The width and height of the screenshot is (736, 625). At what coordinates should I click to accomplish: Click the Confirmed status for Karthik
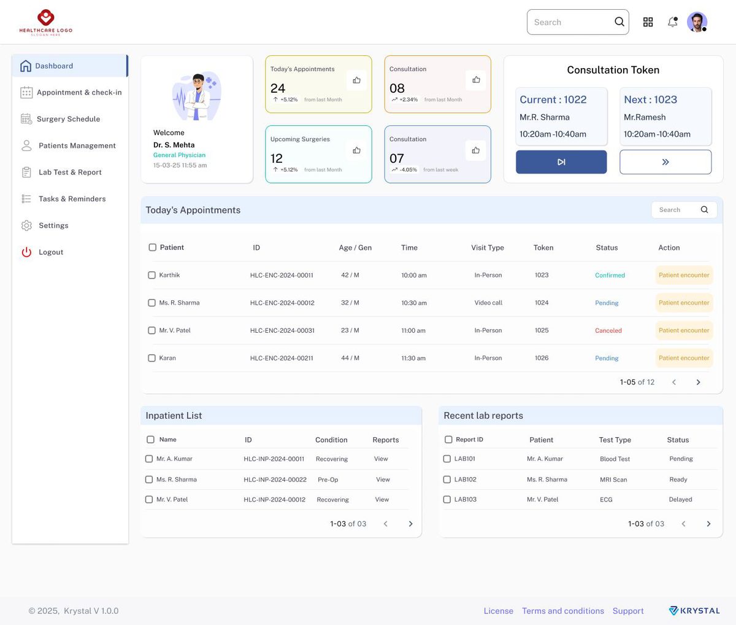610,275
